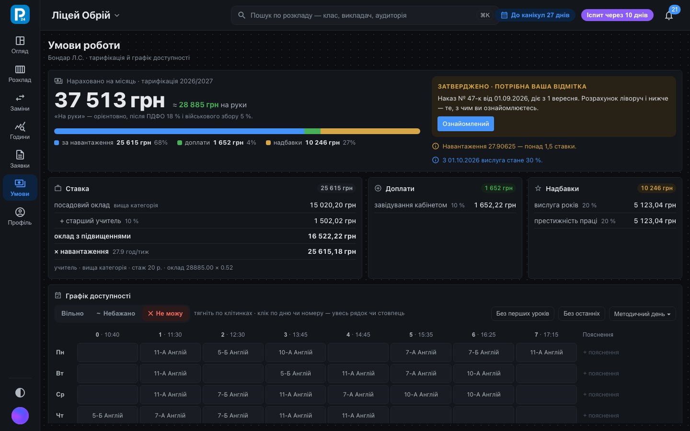Open Заміни substitutions in the sidebar
This screenshot has height=431, width=690.
pyautogui.click(x=20, y=102)
